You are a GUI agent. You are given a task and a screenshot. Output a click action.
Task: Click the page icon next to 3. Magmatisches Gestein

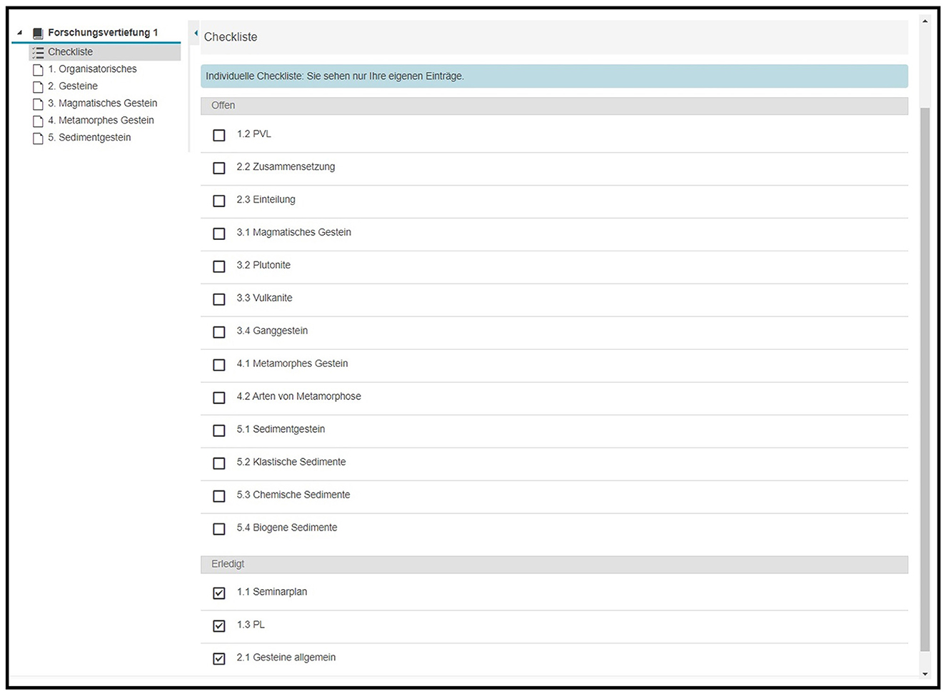pos(38,104)
